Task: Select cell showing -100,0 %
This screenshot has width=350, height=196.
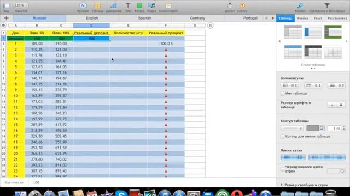Action: [166, 44]
